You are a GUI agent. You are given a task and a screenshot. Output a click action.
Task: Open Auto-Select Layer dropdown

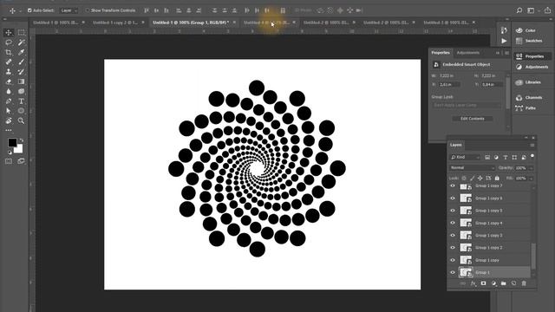69,10
